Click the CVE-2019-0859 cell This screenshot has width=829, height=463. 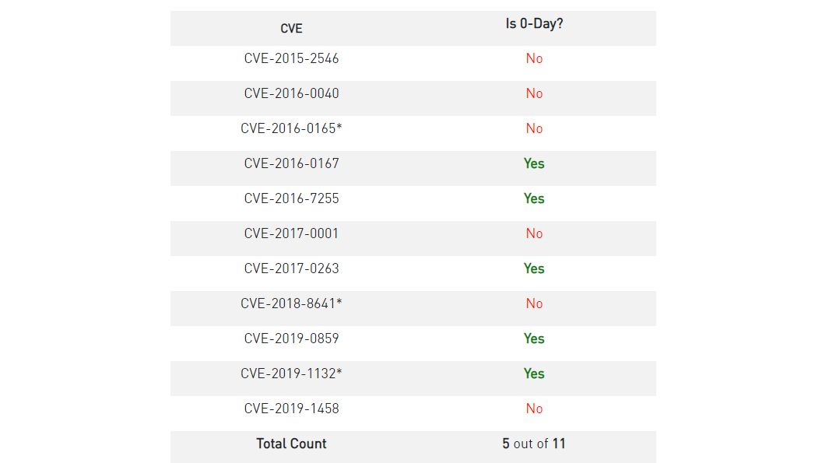(291, 338)
